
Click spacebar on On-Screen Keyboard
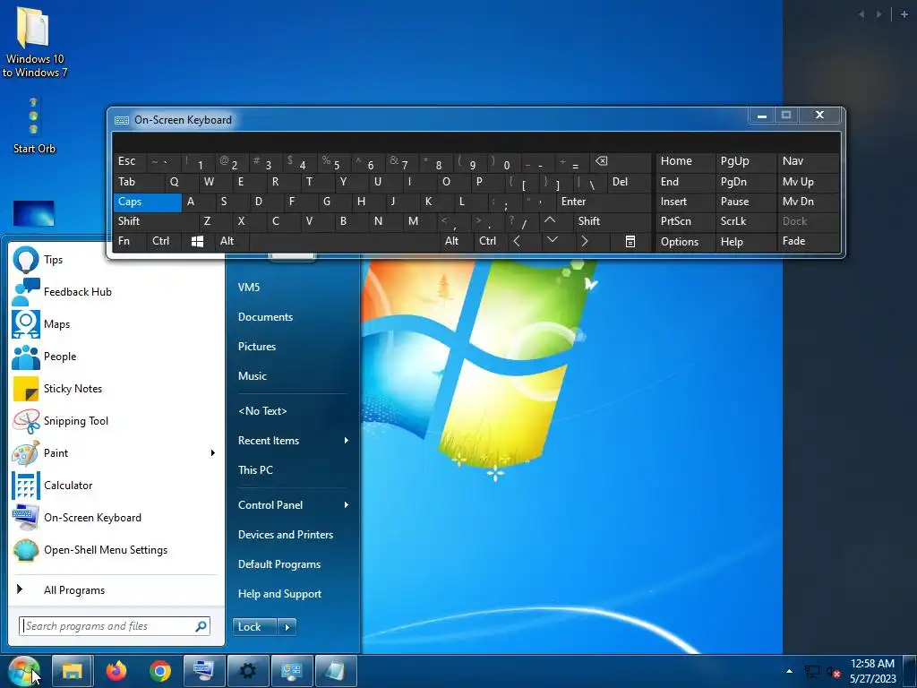(345, 241)
